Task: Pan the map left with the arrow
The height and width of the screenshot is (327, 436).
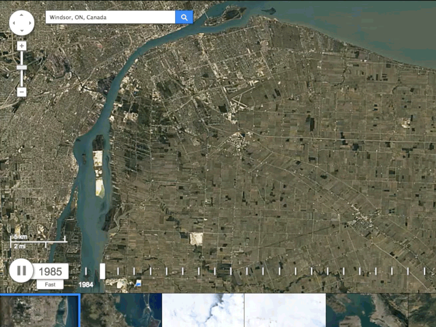Action: click(x=14, y=22)
